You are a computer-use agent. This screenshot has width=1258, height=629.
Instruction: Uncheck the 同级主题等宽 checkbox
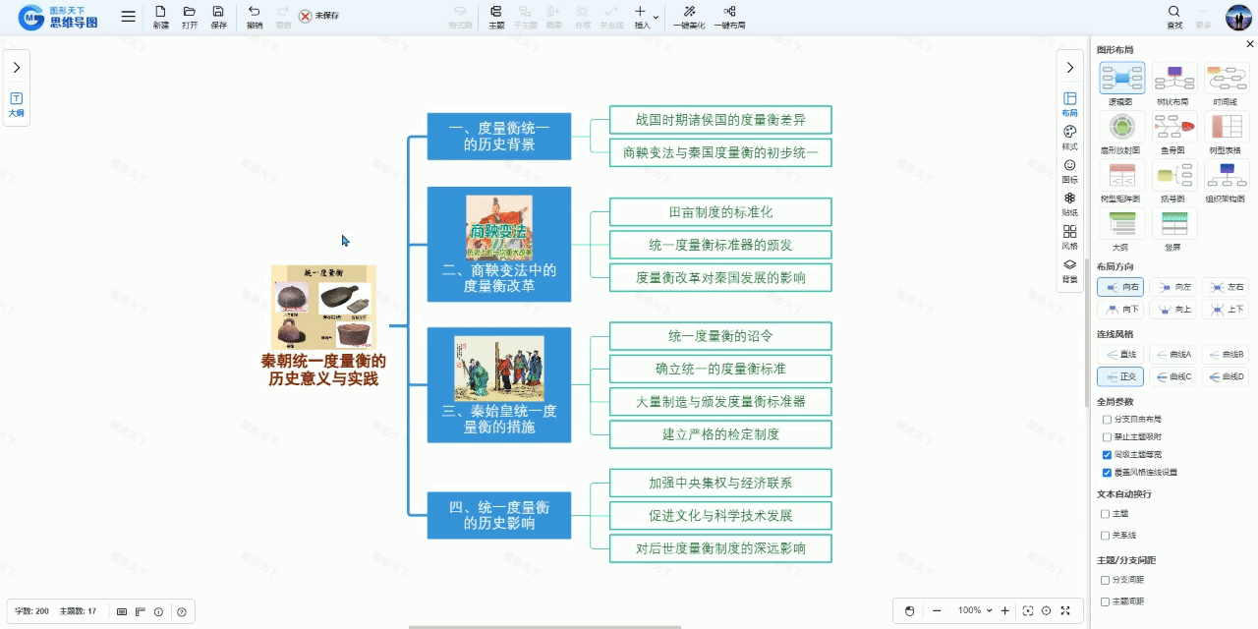point(1107,455)
